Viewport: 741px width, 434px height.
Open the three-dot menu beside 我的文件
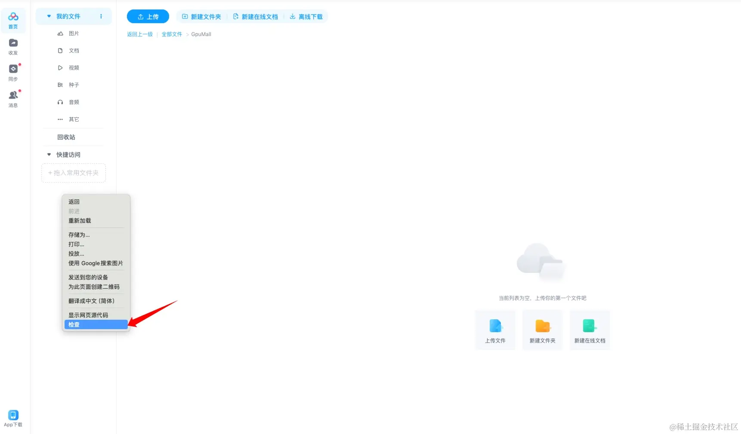click(x=101, y=16)
